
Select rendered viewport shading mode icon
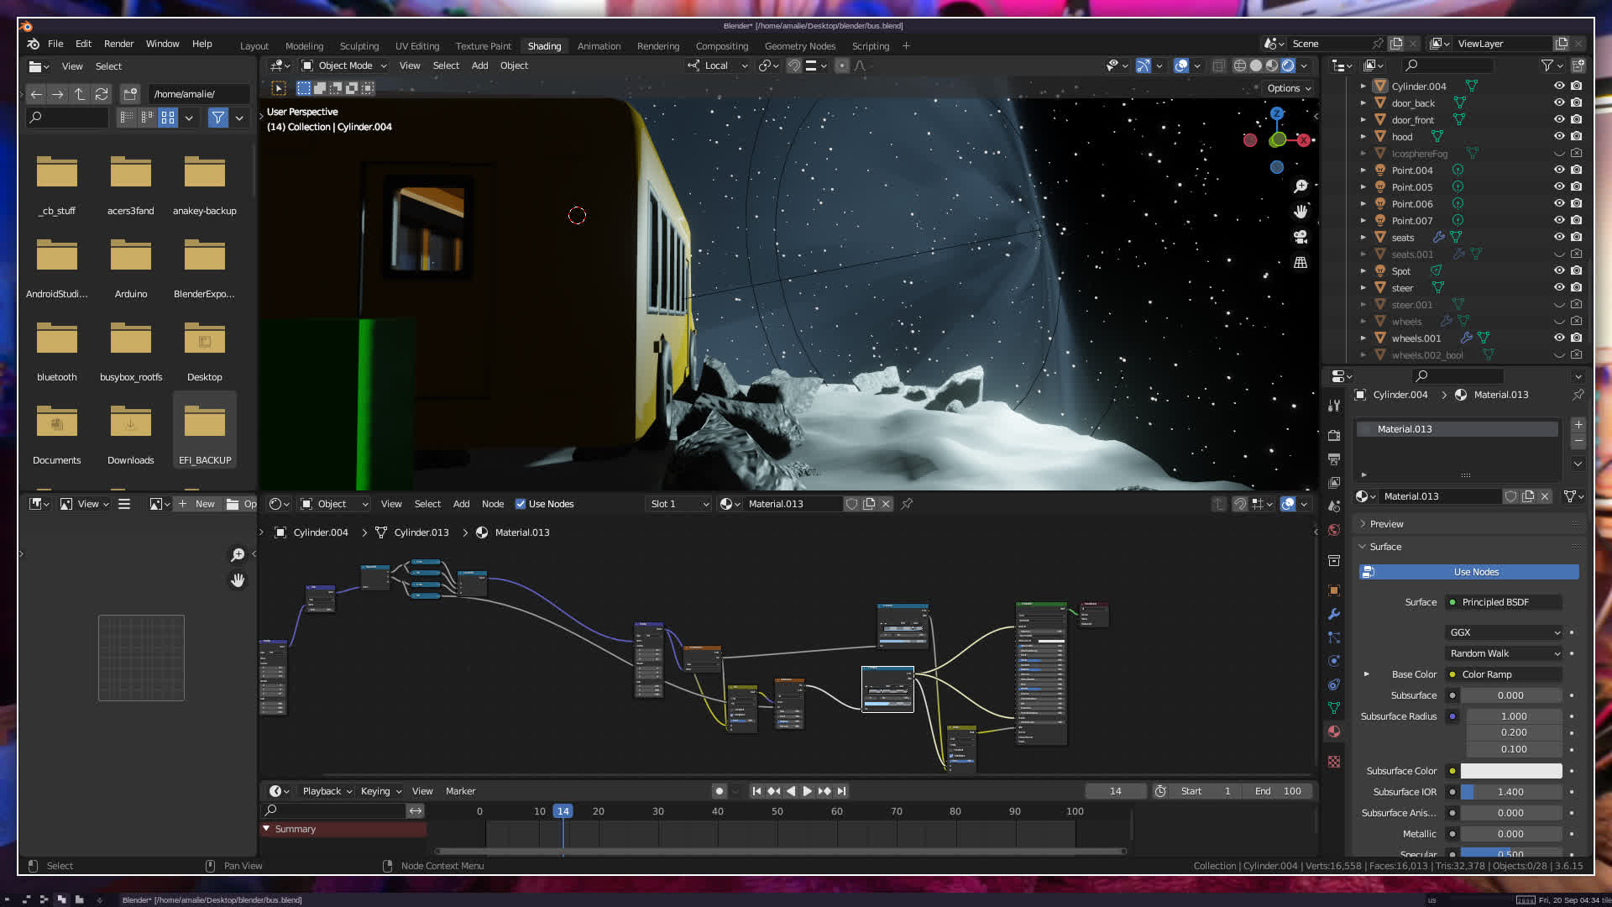coord(1288,66)
